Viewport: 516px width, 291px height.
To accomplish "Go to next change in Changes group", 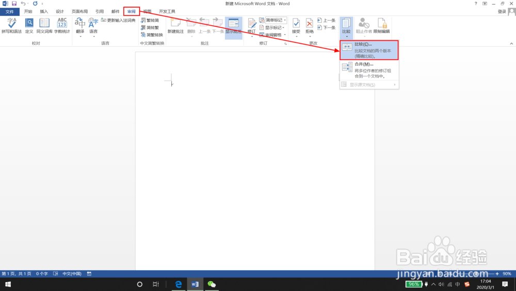I will coord(327,27).
